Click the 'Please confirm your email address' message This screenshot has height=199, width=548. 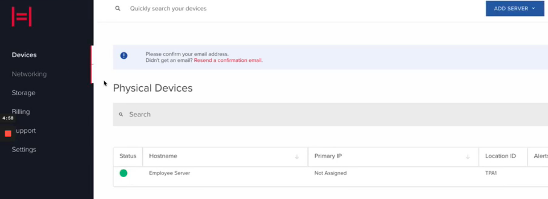(187, 54)
